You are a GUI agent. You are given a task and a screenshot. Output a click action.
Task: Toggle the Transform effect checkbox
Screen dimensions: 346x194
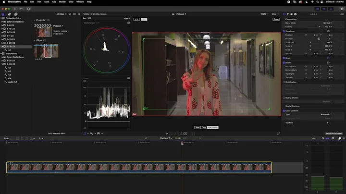(x=284, y=31)
